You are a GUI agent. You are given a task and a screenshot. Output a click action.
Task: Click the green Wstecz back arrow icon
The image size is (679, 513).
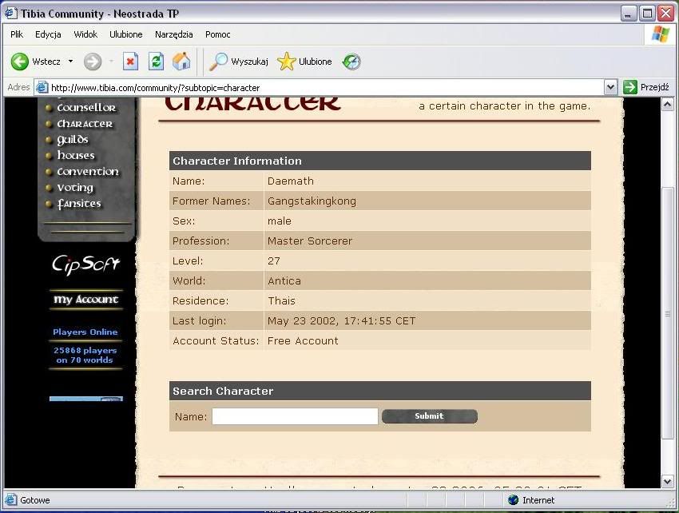[19, 62]
